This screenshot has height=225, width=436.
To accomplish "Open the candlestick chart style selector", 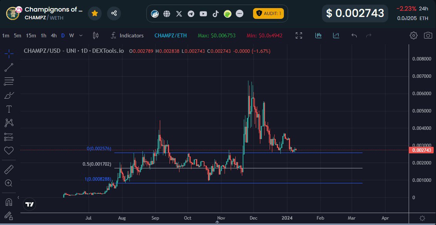I will coord(96,35).
